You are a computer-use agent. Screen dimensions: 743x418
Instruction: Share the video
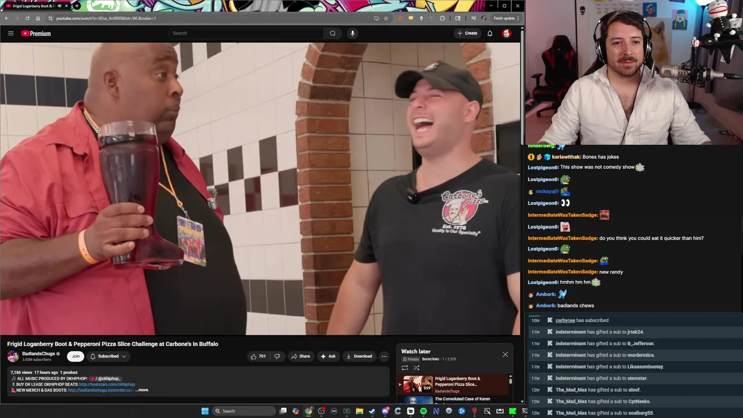coord(301,356)
